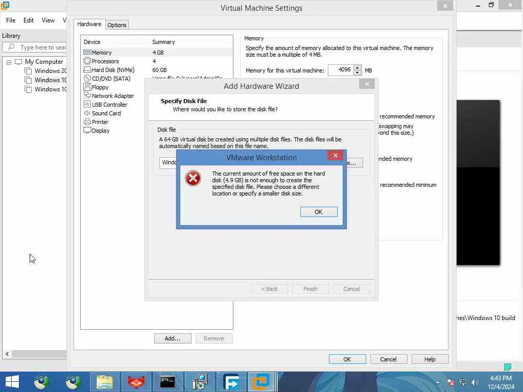Click the Add... hardware button
Viewport: 523px width, 392px height.
pos(173,338)
